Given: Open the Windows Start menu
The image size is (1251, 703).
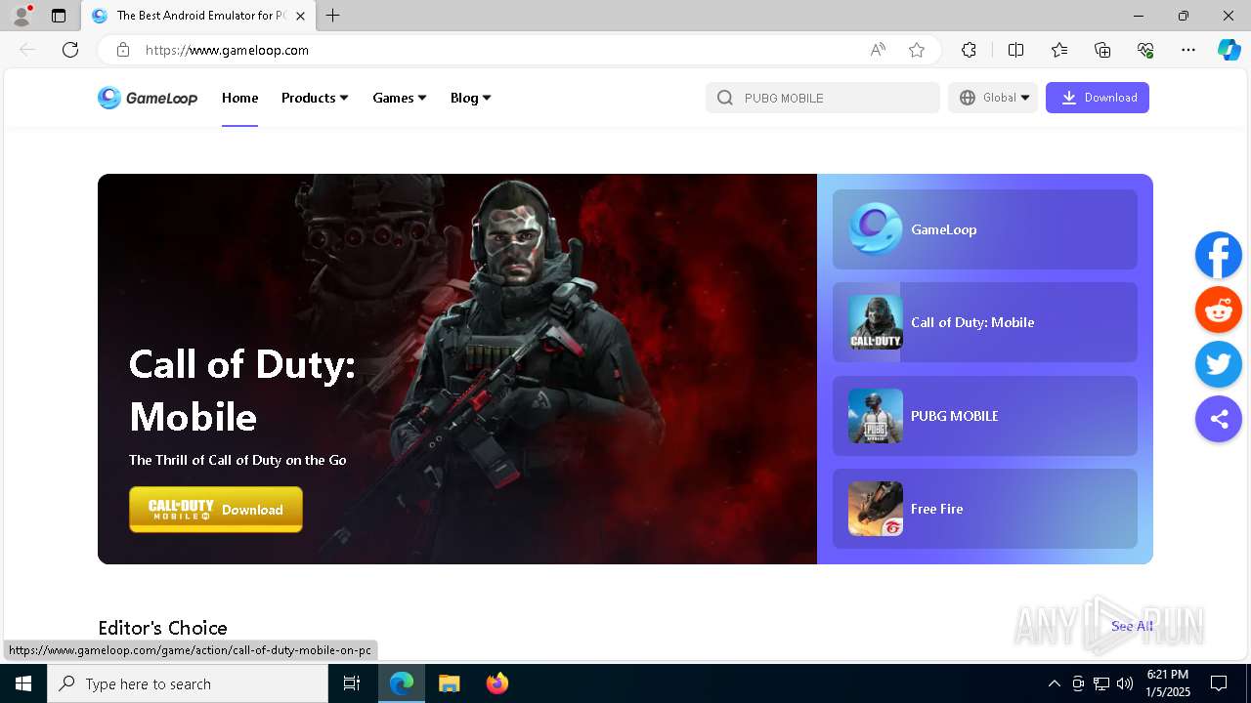Looking at the screenshot, I should (23, 683).
